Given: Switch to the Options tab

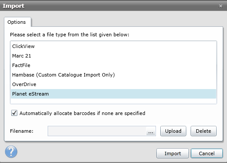Looking at the screenshot, I should click(x=17, y=22).
